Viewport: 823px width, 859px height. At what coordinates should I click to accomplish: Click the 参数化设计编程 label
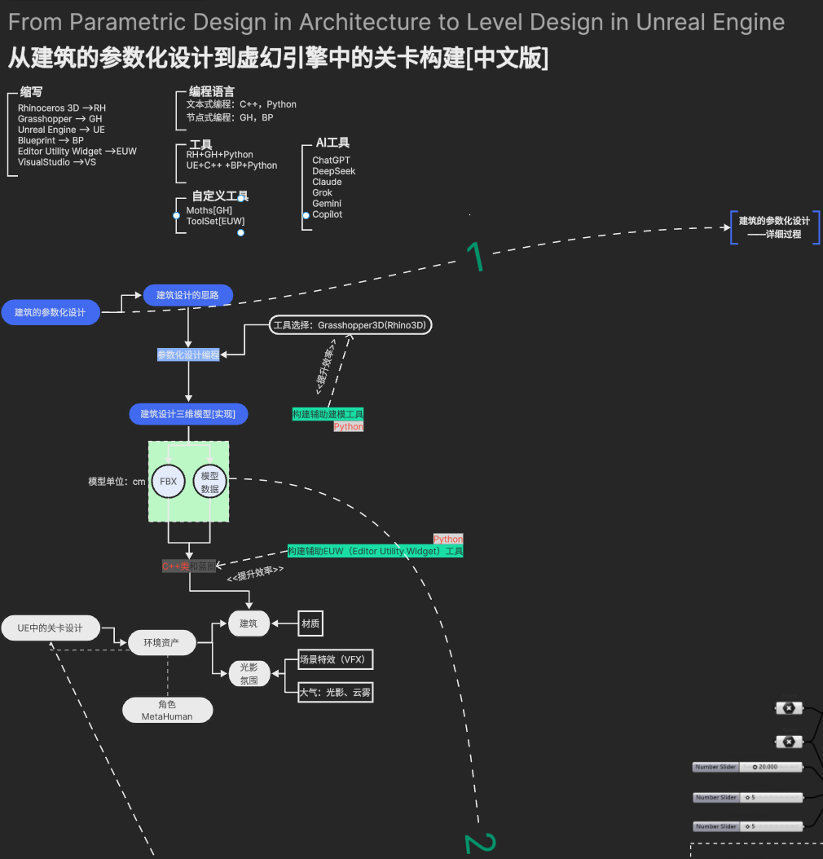pos(188,355)
